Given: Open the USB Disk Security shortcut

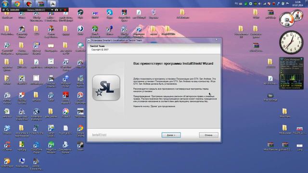Looking at the screenshot, I should pos(22,98).
